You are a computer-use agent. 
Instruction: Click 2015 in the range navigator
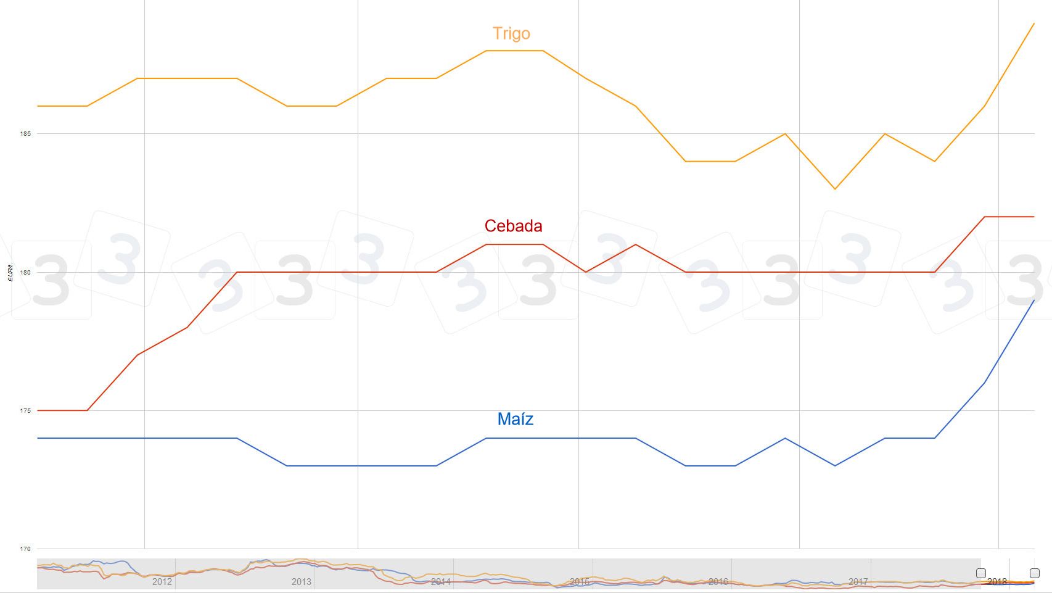point(580,582)
